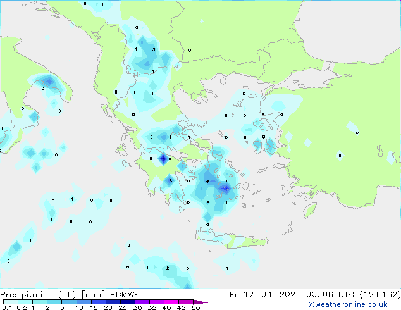Click the legend tick label '15'
The width and height of the screenshot is (401, 310).
94,307
